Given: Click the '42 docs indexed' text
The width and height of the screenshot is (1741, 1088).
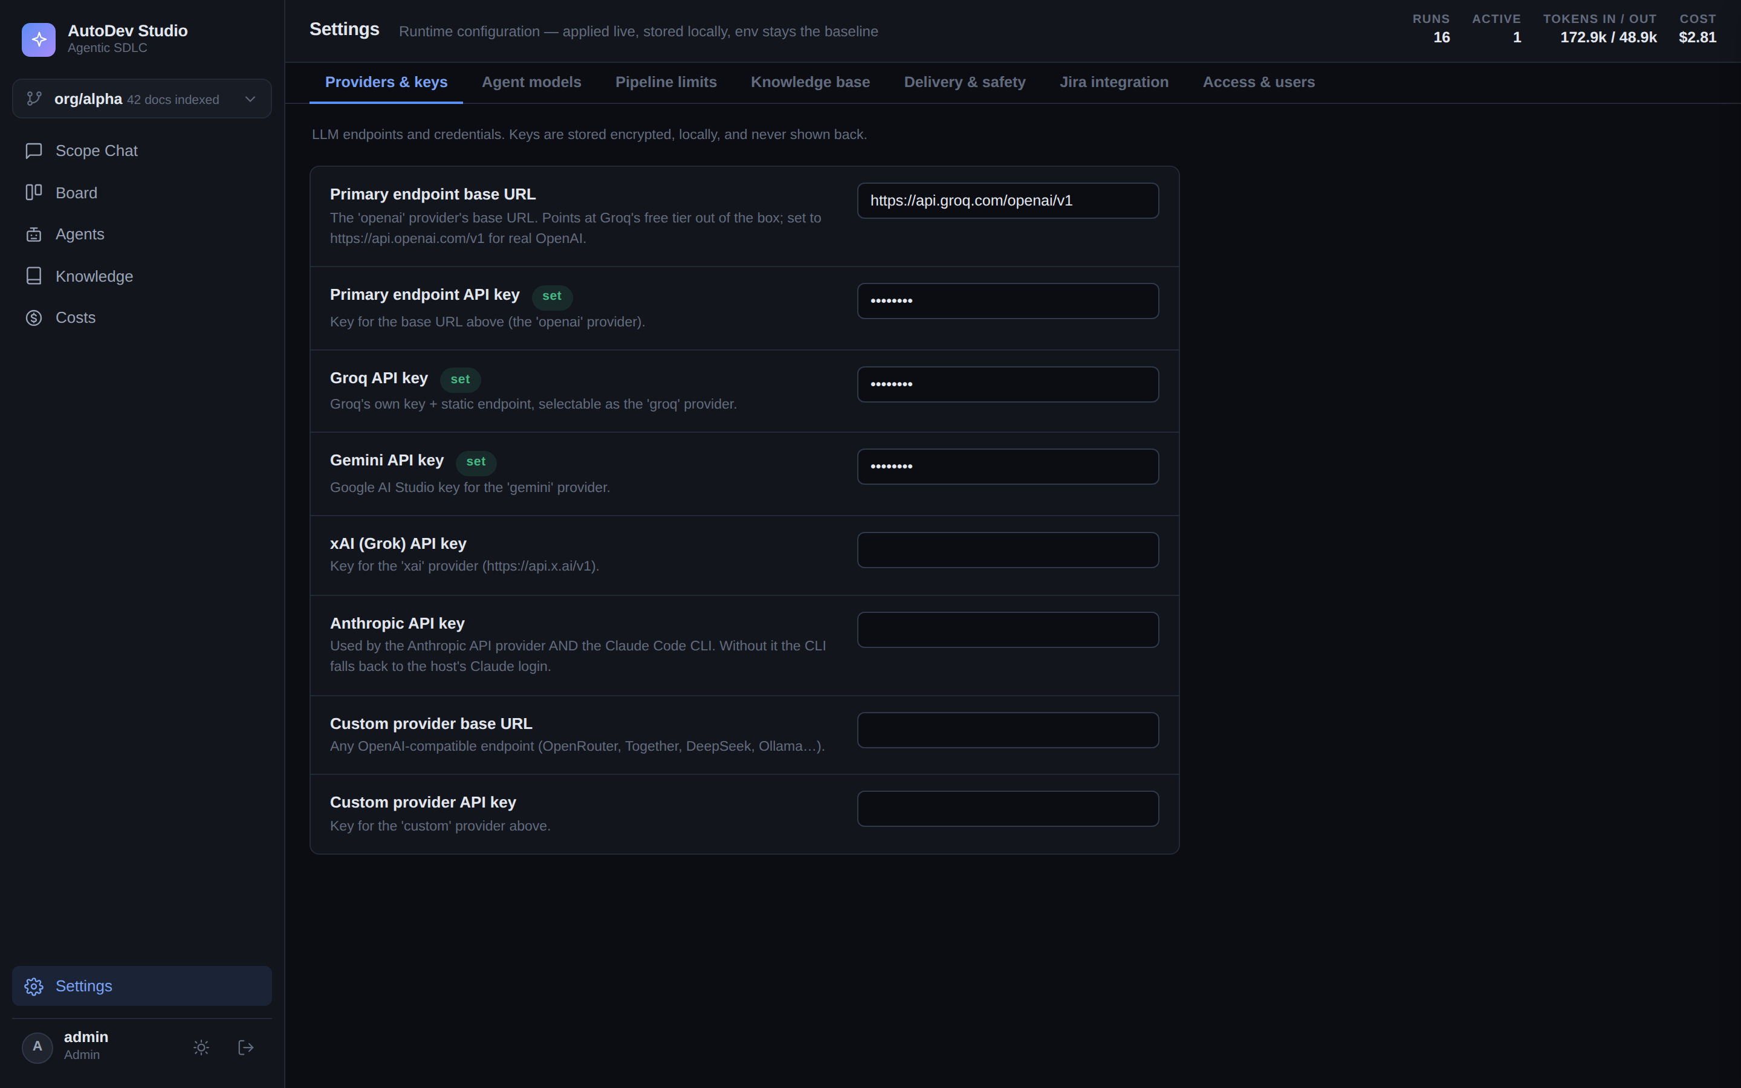Looking at the screenshot, I should pyautogui.click(x=173, y=100).
